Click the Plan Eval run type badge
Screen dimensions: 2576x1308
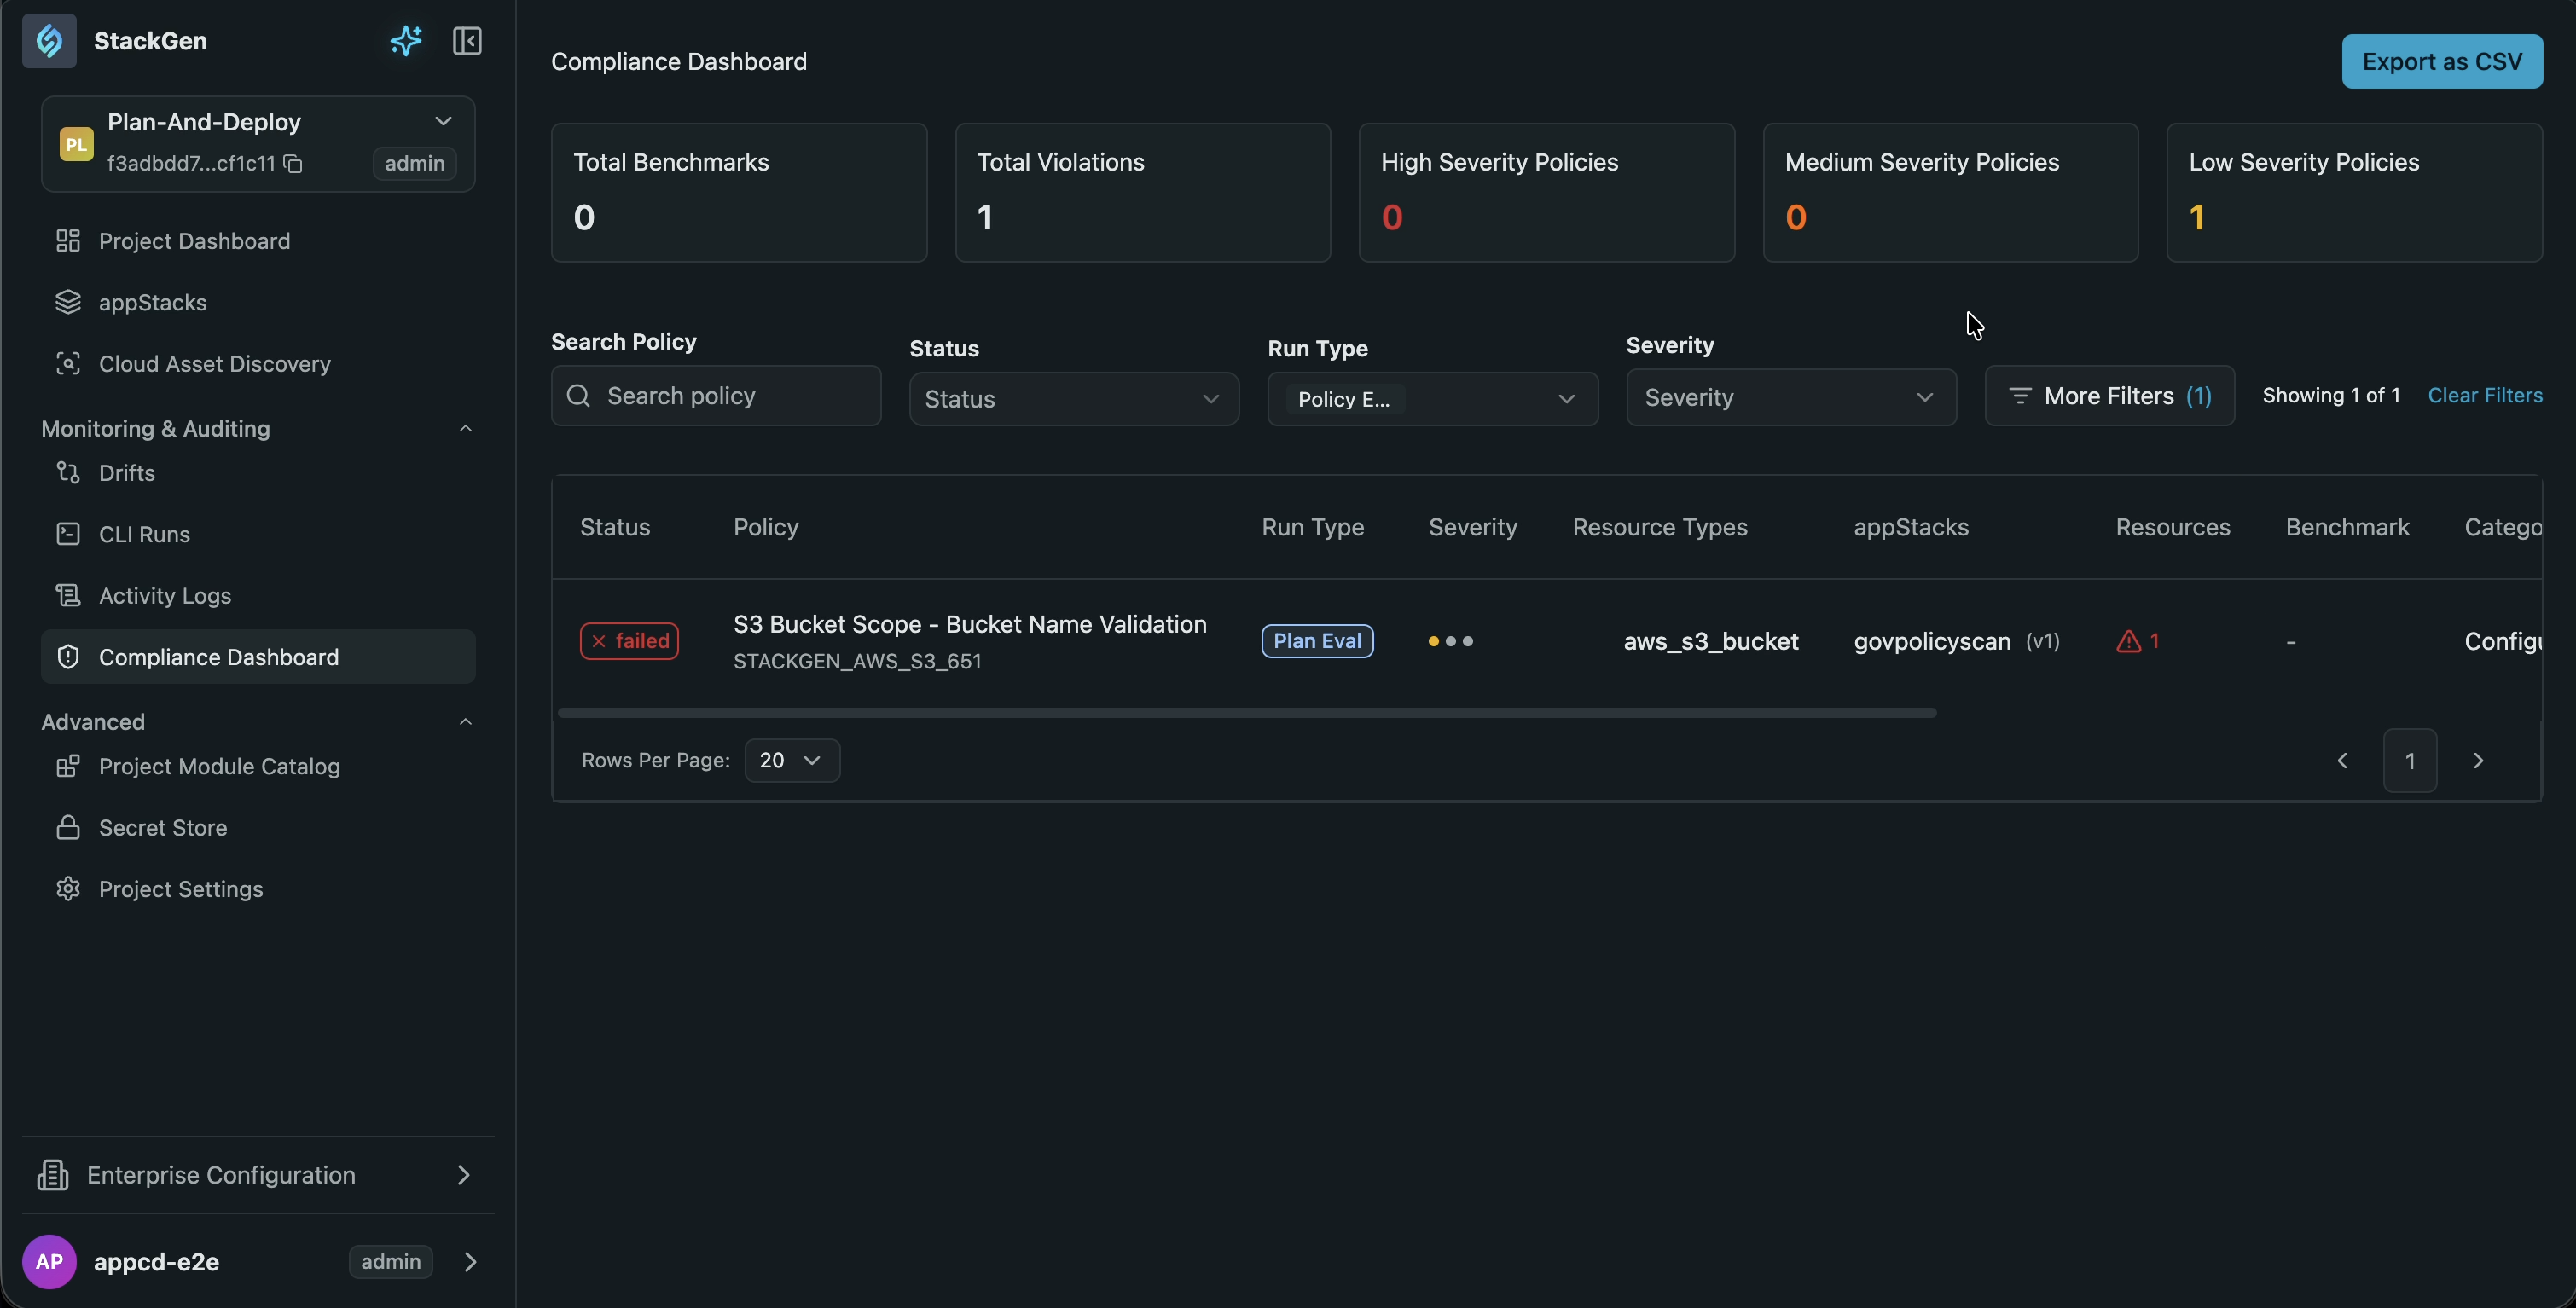[1317, 641]
